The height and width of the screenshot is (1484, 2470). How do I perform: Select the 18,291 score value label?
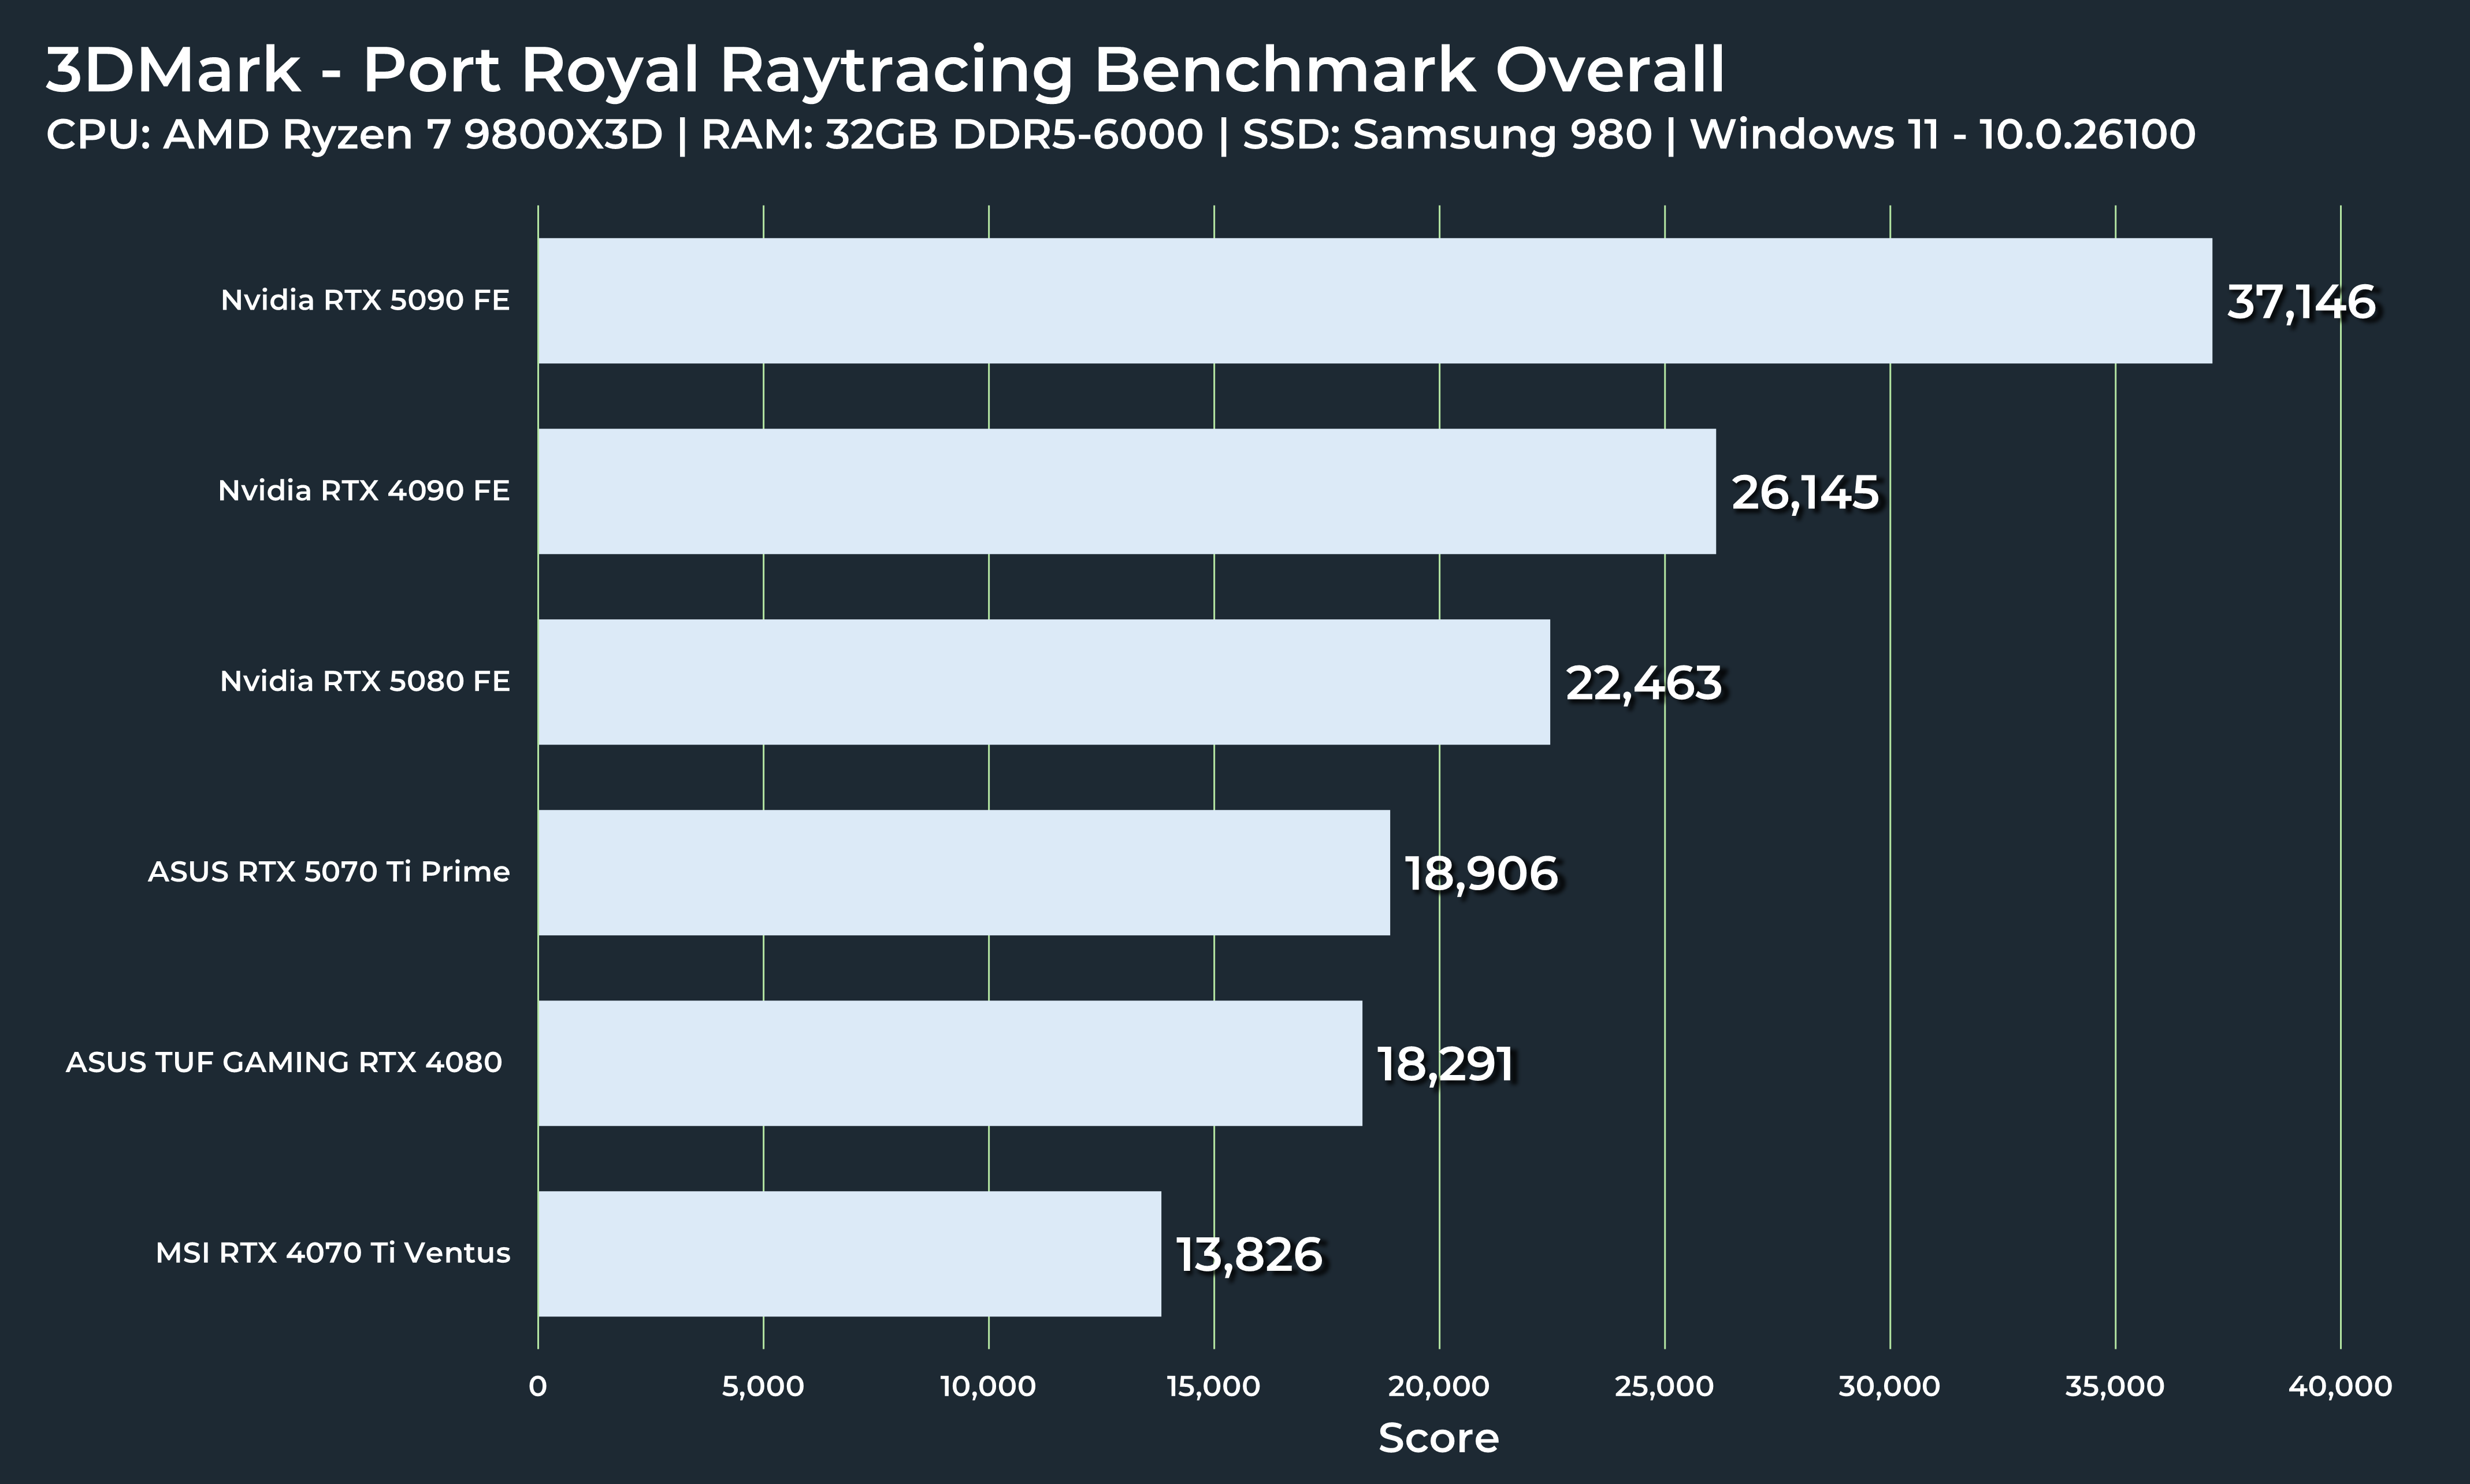1445,1064
